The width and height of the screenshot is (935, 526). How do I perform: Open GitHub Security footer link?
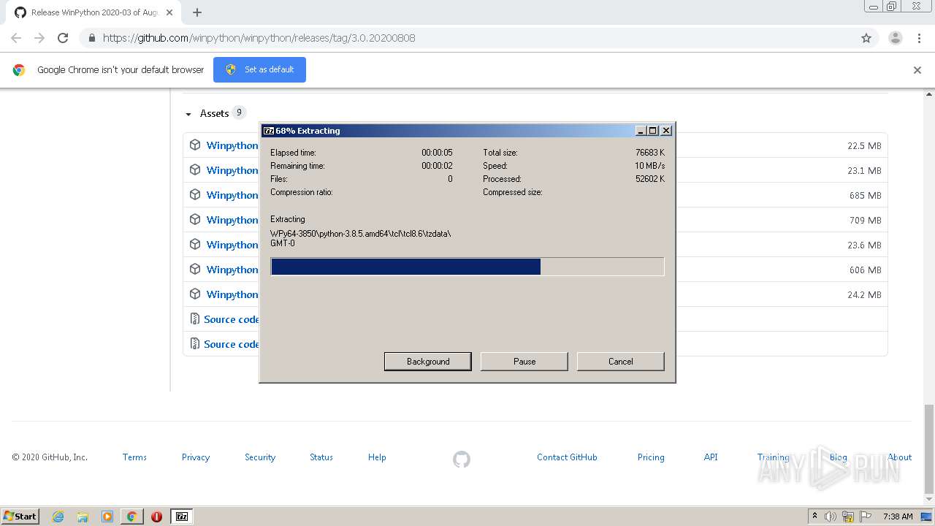click(260, 457)
